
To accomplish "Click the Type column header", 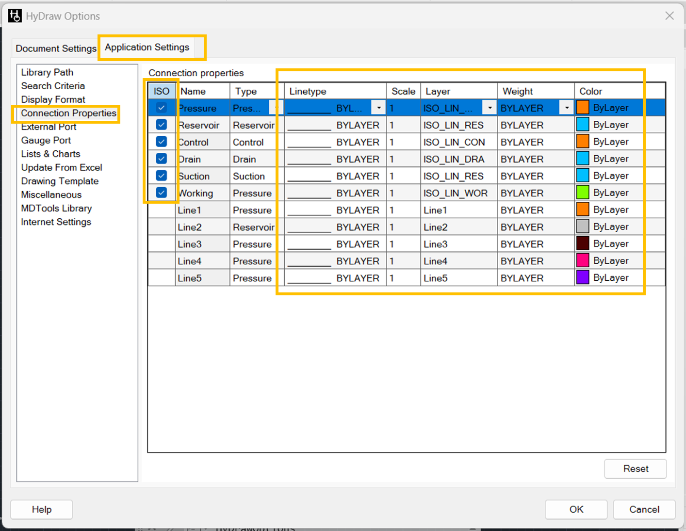I will [x=257, y=91].
